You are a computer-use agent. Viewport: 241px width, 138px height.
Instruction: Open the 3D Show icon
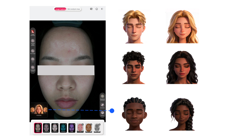pyautogui.click(x=102, y=113)
